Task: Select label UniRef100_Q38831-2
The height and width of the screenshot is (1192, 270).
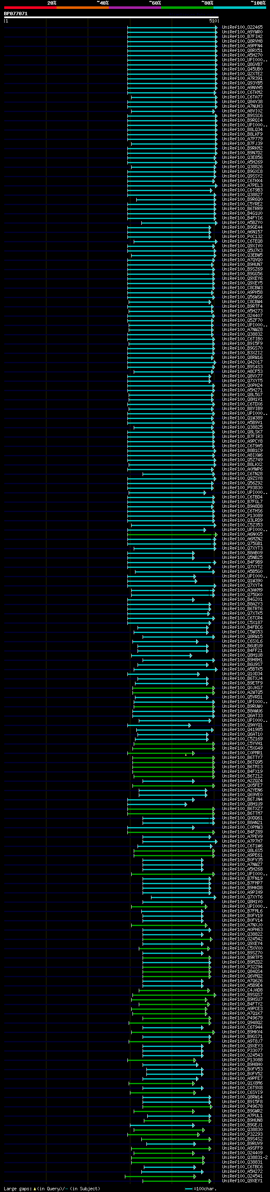Action: click(x=245, y=1157)
